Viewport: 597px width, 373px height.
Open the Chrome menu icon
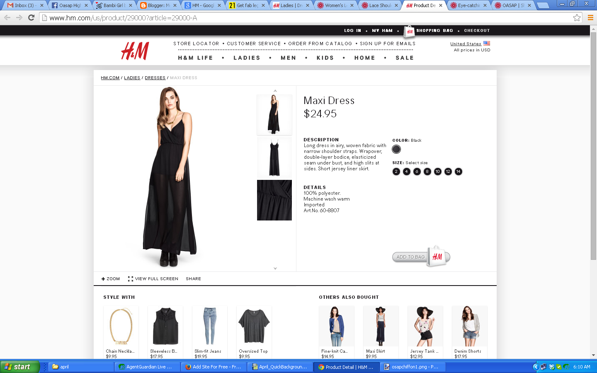pyautogui.click(x=590, y=17)
